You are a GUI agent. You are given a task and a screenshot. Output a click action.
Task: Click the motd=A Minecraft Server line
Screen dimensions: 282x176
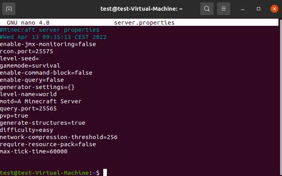(41, 101)
